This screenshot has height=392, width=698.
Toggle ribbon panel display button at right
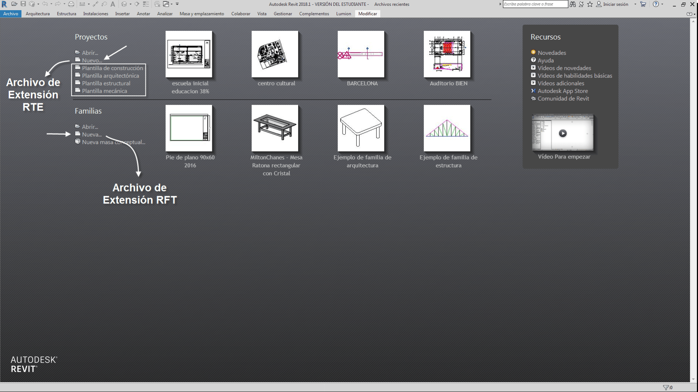coord(689,14)
